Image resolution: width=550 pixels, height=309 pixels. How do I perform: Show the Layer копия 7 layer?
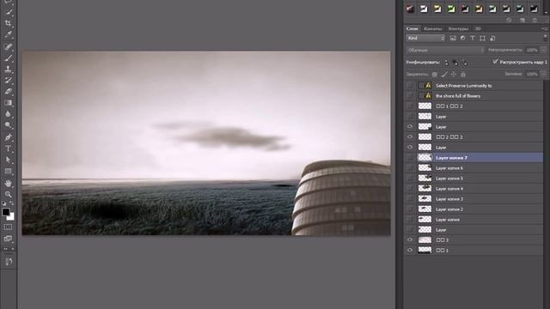point(410,158)
